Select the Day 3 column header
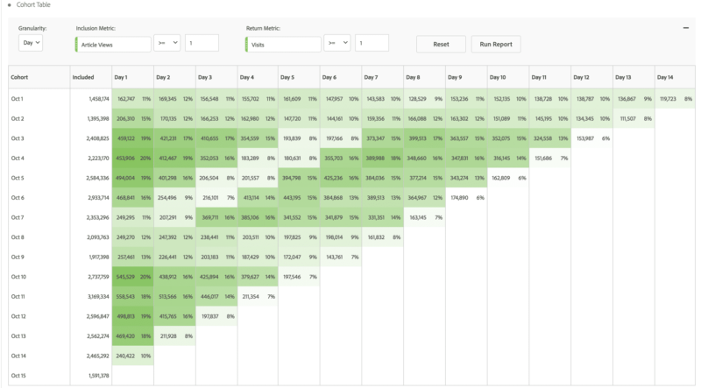 click(216, 77)
